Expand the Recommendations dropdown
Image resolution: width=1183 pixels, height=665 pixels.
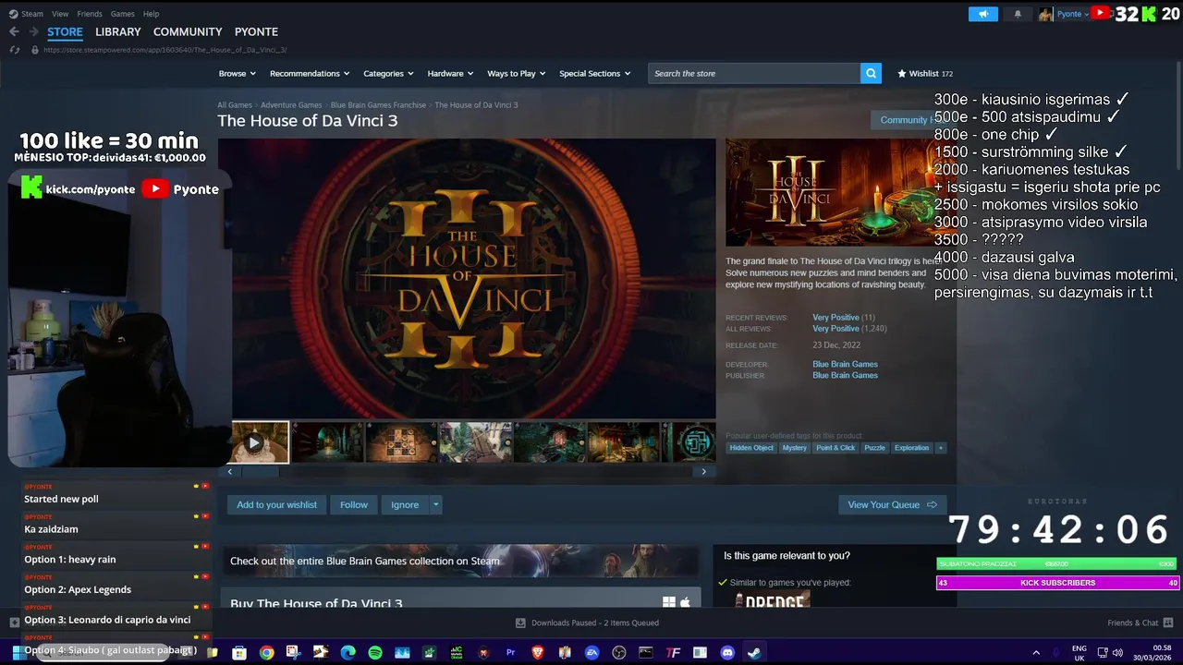pyautogui.click(x=310, y=73)
